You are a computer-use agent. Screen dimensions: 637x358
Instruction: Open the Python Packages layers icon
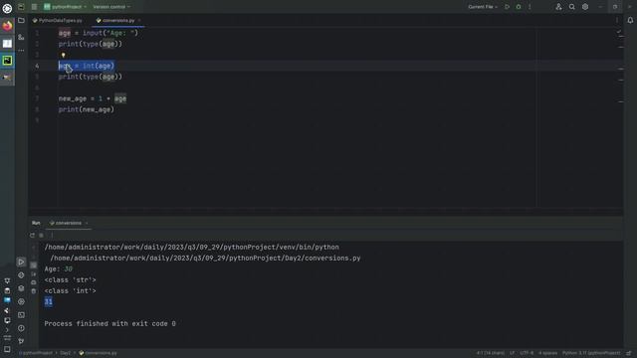(x=21, y=288)
